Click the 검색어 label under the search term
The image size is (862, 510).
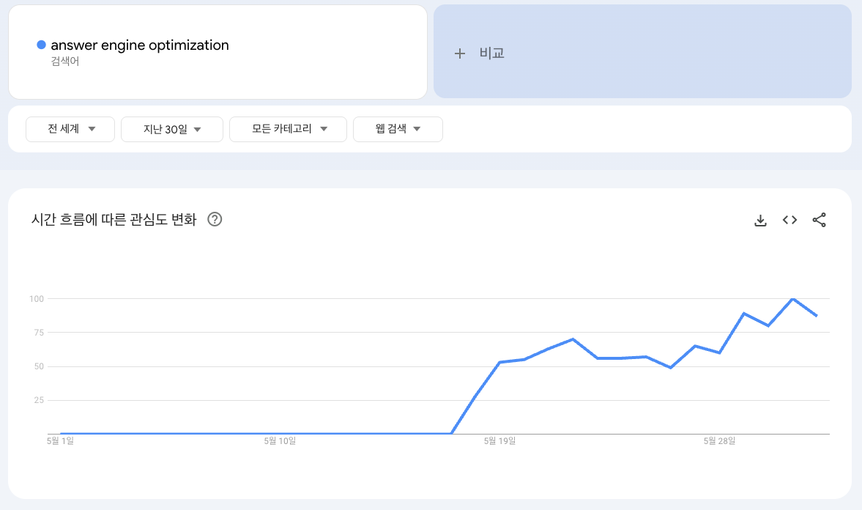(65, 62)
